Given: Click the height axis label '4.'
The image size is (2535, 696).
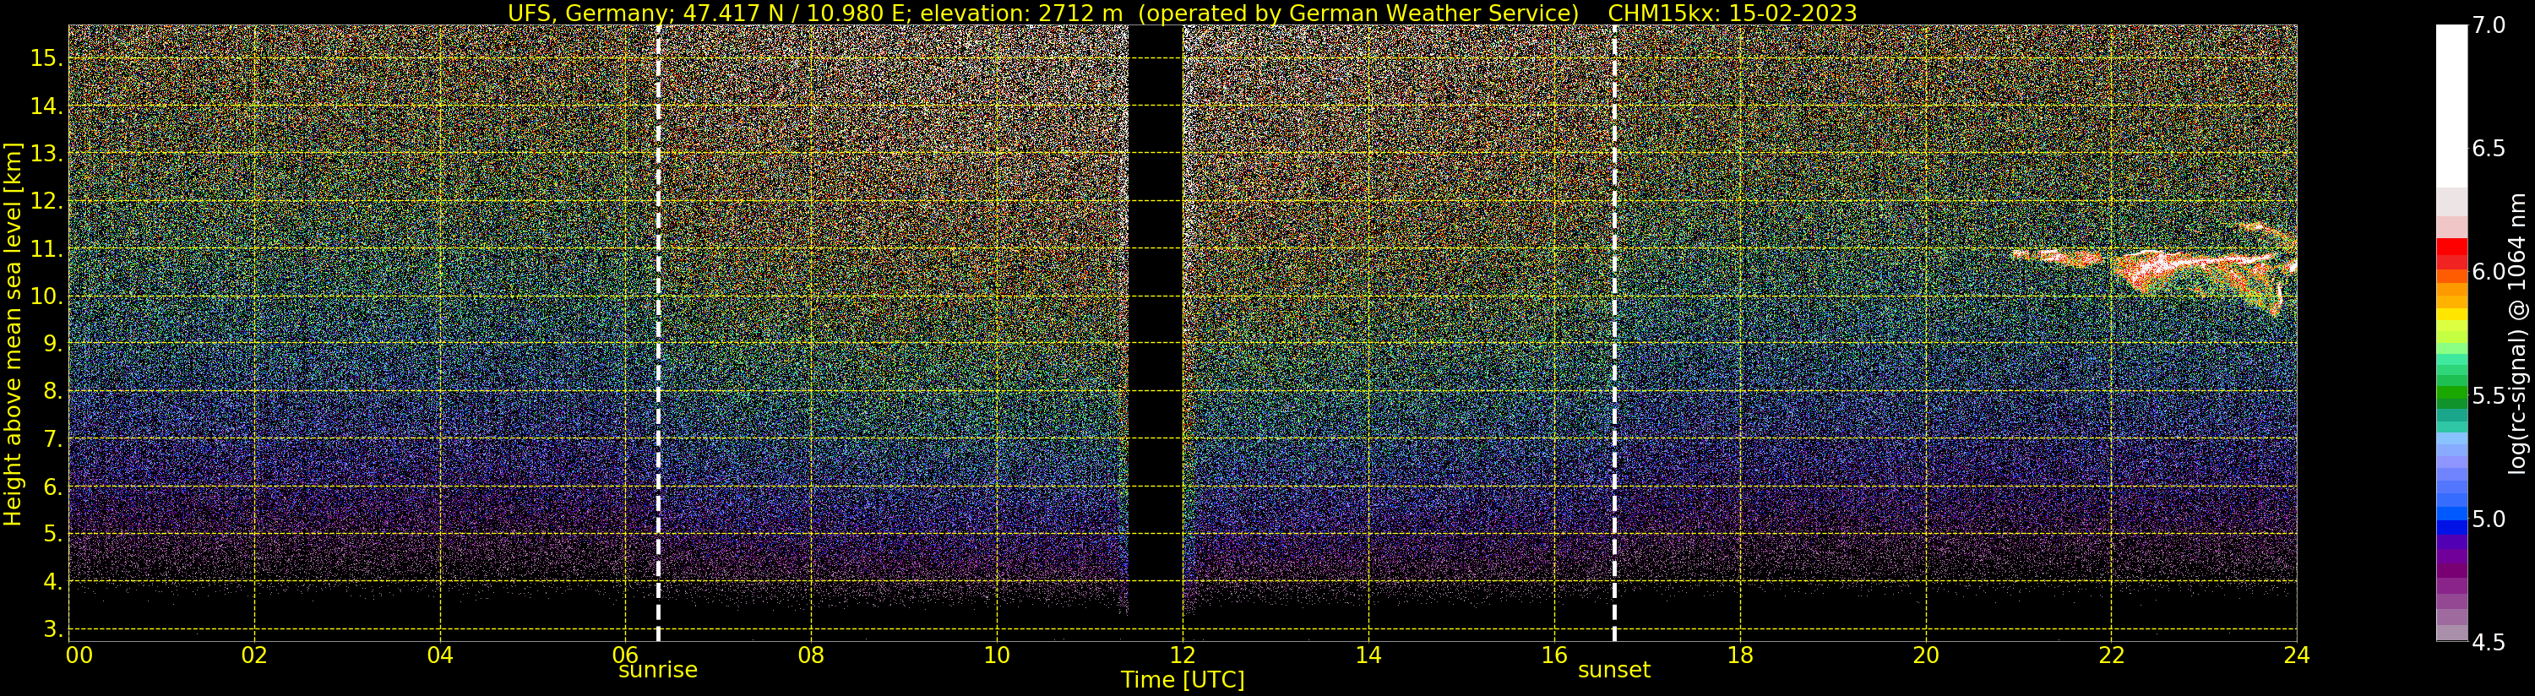Looking at the screenshot, I should click(x=52, y=582).
